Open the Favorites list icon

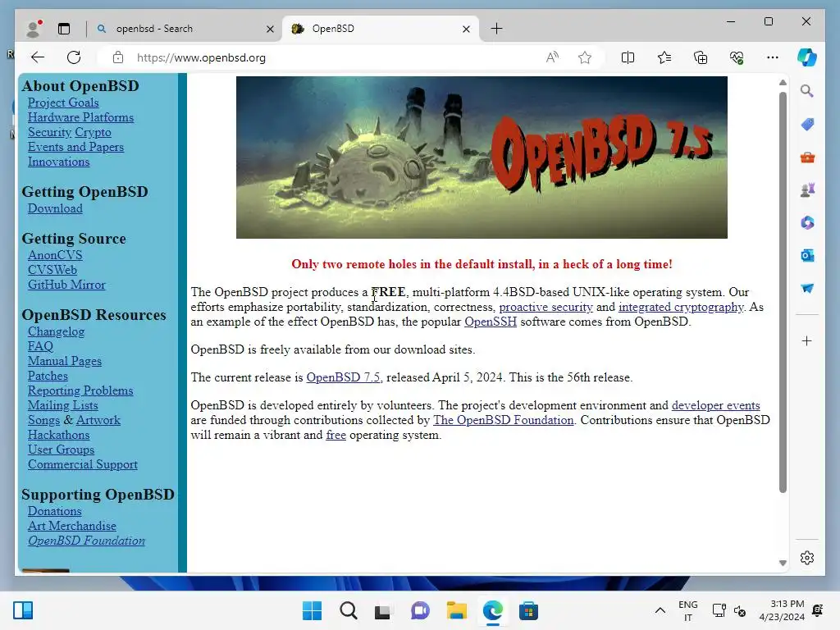(x=664, y=57)
